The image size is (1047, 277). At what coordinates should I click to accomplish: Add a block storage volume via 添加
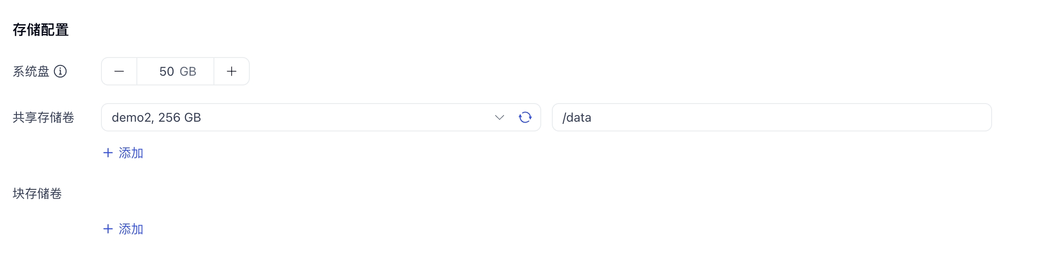[x=131, y=229]
